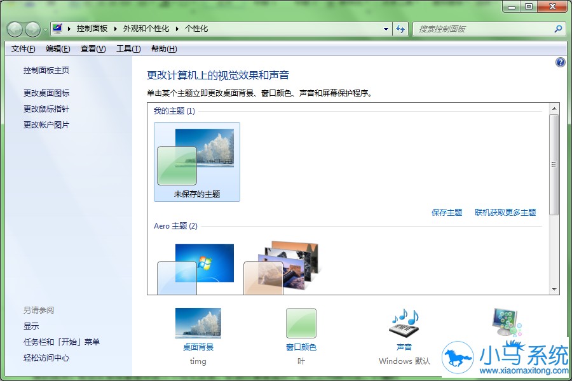Viewport: 572px width, 381px height.
Task: Click the green 窗口颜色 swatch icon
Action: pos(301,323)
